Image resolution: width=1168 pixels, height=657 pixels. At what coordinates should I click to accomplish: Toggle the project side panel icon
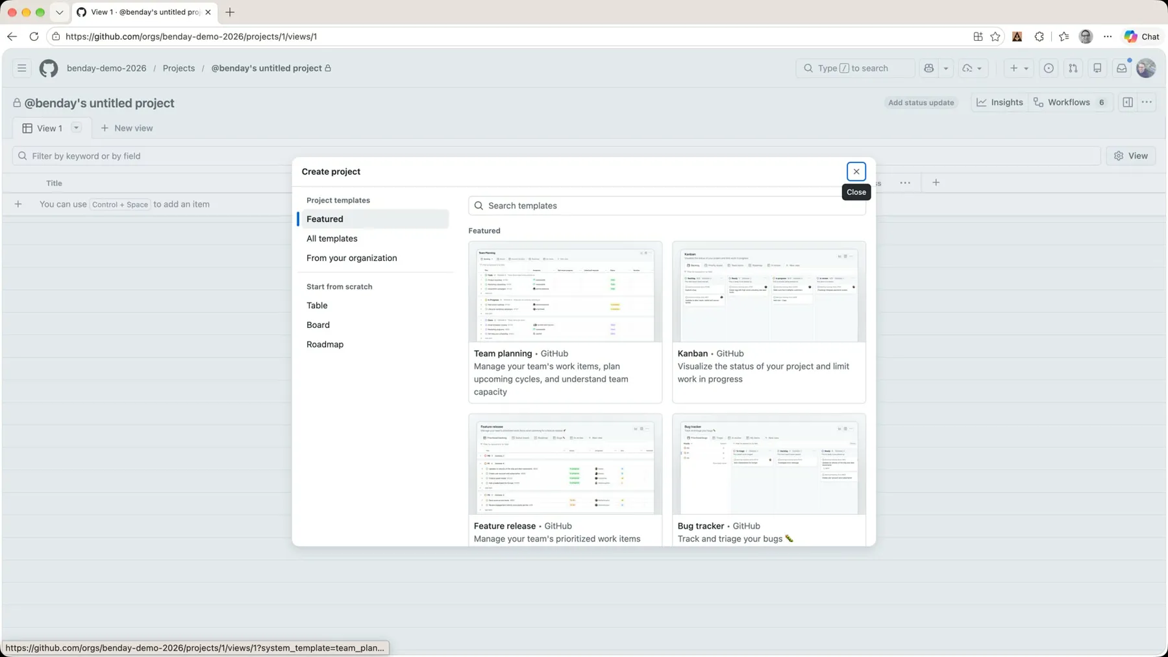click(x=1128, y=103)
